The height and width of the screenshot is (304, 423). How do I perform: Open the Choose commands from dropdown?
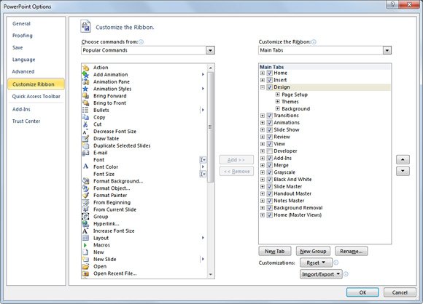tap(210, 50)
